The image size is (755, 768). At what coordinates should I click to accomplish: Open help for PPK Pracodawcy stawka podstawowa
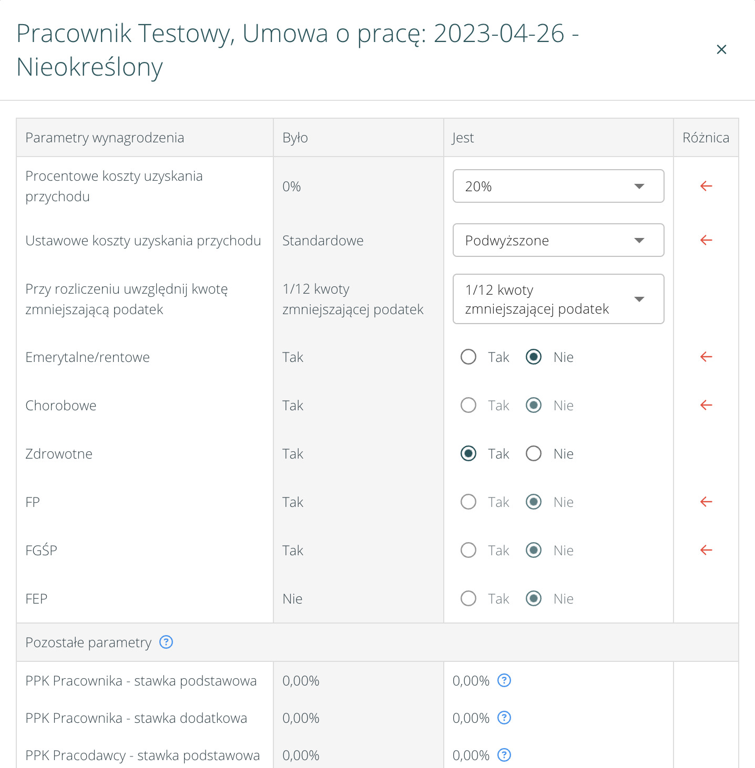[x=504, y=755]
